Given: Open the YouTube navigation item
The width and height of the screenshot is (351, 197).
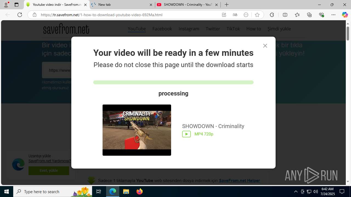Looking at the screenshot, I should click(x=137, y=29).
